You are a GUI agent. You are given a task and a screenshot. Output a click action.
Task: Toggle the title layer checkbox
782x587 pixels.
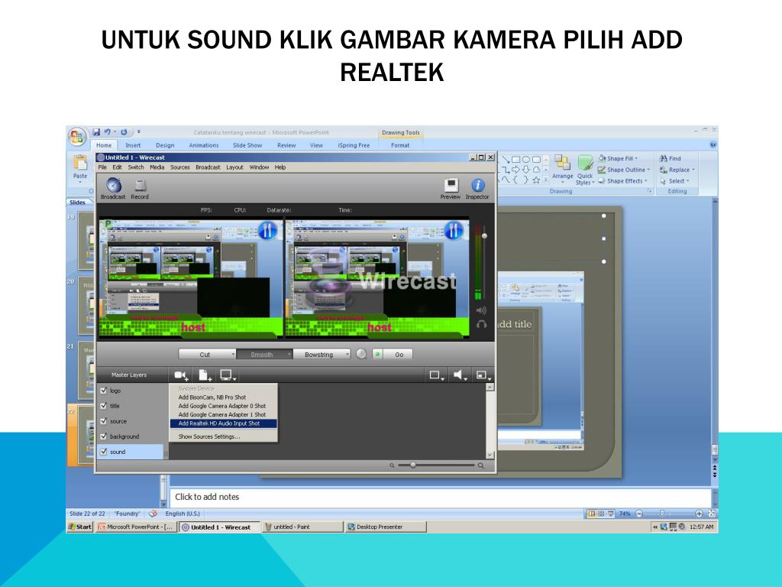tap(104, 406)
